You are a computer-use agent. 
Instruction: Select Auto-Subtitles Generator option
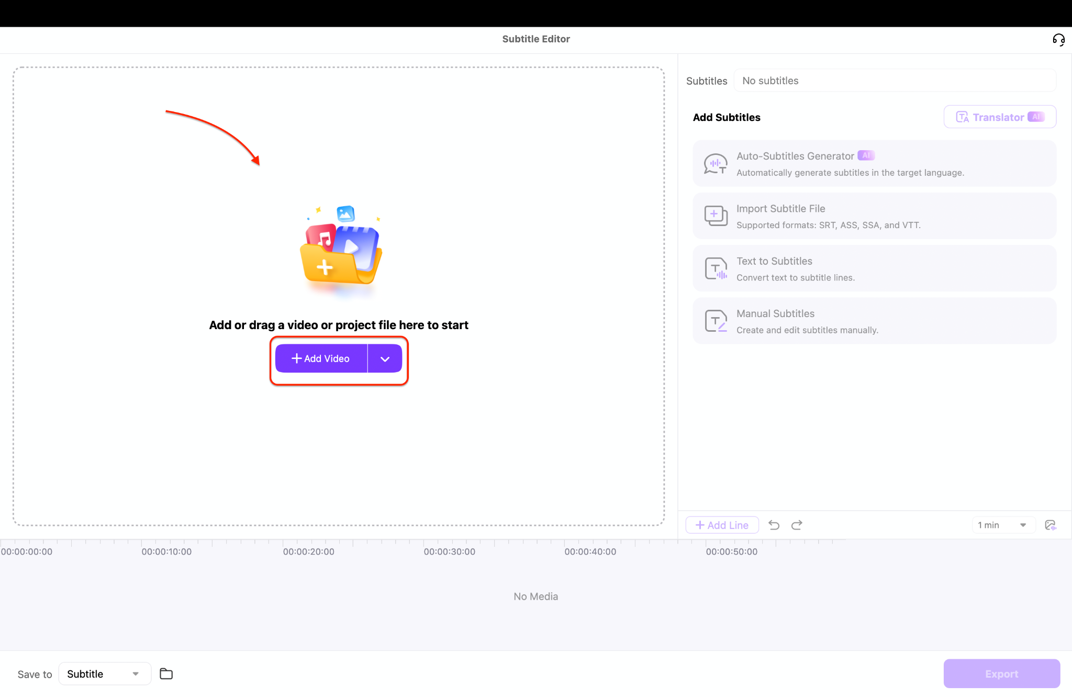tap(874, 163)
